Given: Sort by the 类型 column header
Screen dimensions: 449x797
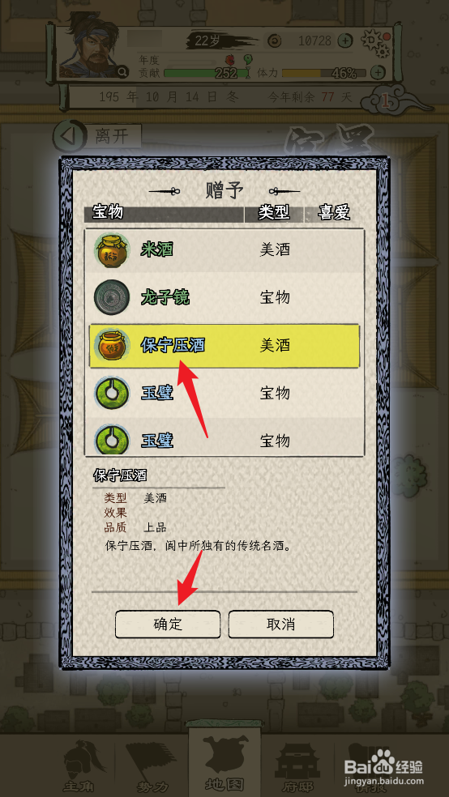Looking at the screenshot, I should pyautogui.click(x=274, y=214).
